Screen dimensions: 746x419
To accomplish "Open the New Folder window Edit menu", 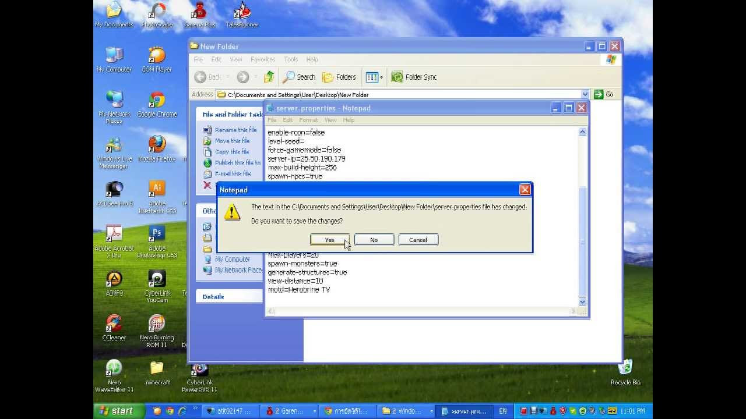I will coord(216,59).
